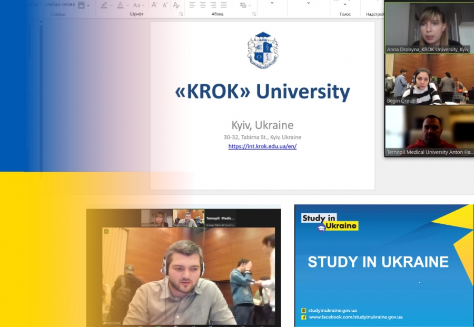Select small Begin Group thumbnail in lower Zoom strip
This screenshot has height=327, width=474.
click(189, 218)
